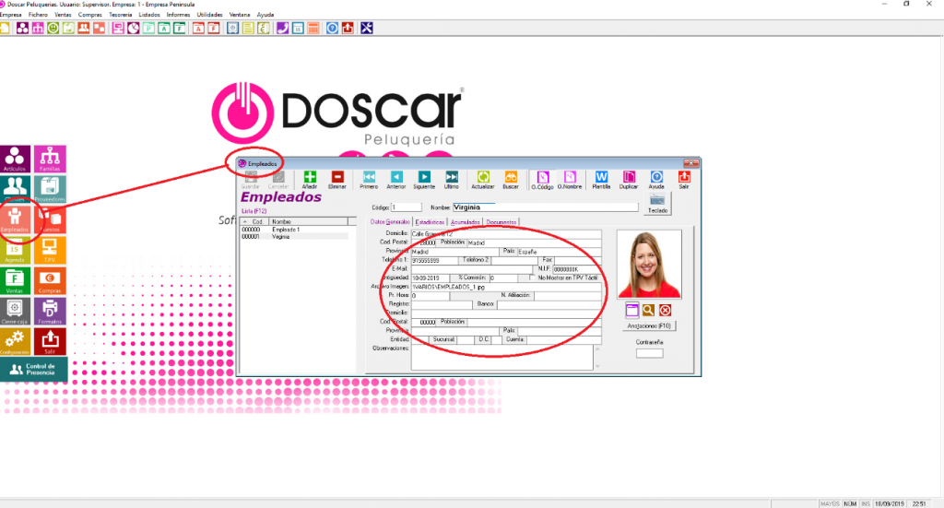This screenshot has height=508, width=944.
Task: Click the E-Mail input field
Action: pos(471,269)
